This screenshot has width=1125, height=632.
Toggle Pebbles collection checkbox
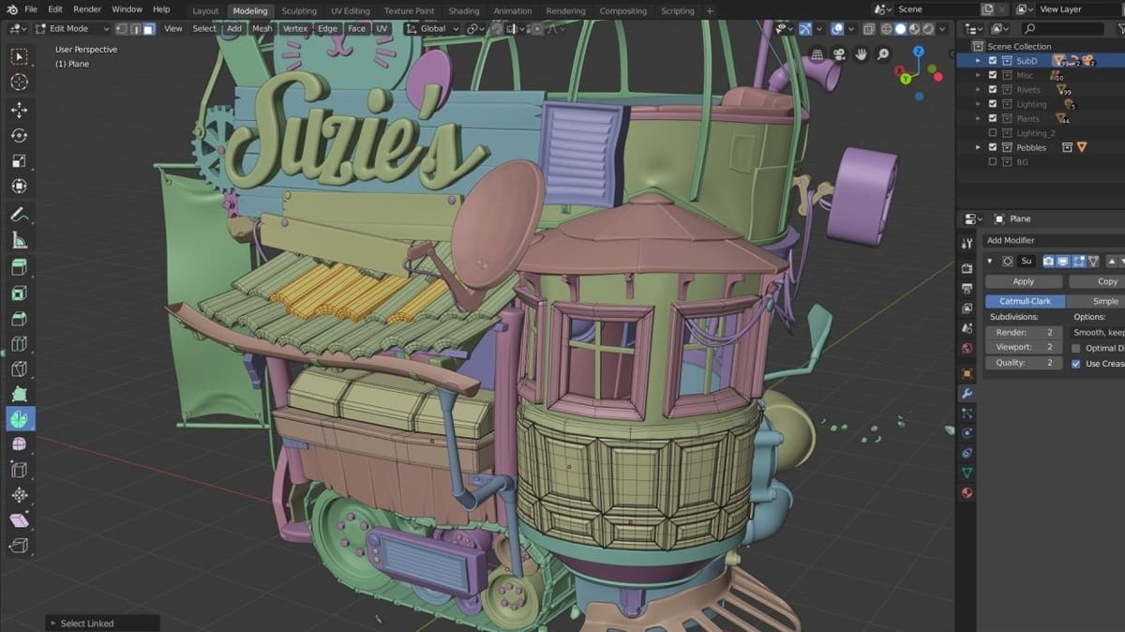[x=994, y=147]
